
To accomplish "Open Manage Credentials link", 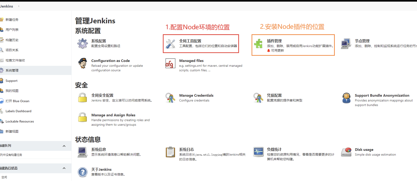I will pos(196,95).
